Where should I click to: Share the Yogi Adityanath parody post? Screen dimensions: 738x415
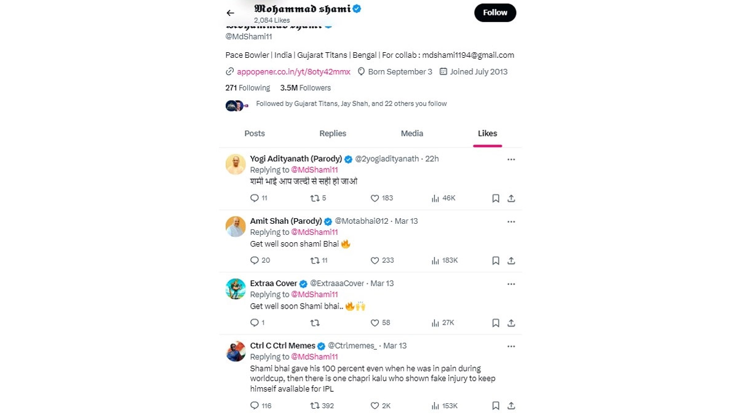point(511,198)
